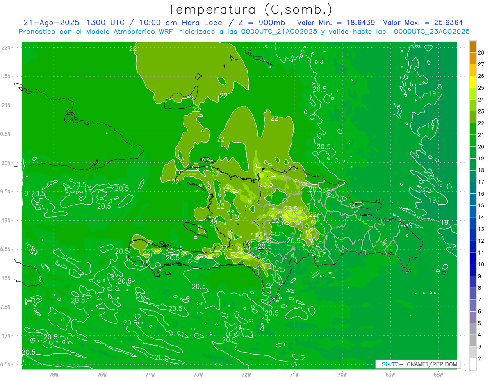Pick the legend swatch between 2 and 3
Viewport: 492px width, 380px height.
pyautogui.click(x=473, y=353)
